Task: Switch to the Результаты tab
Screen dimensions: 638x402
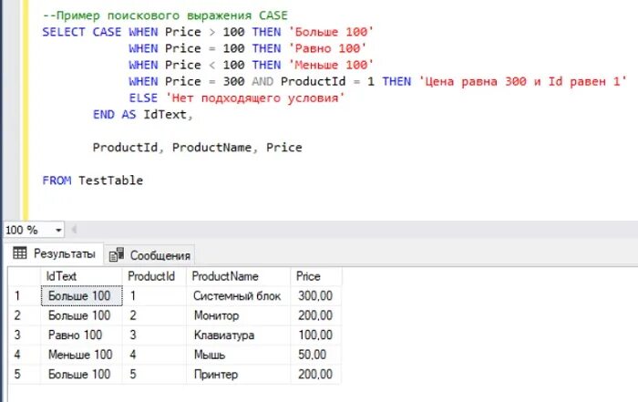Action: coord(55,254)
